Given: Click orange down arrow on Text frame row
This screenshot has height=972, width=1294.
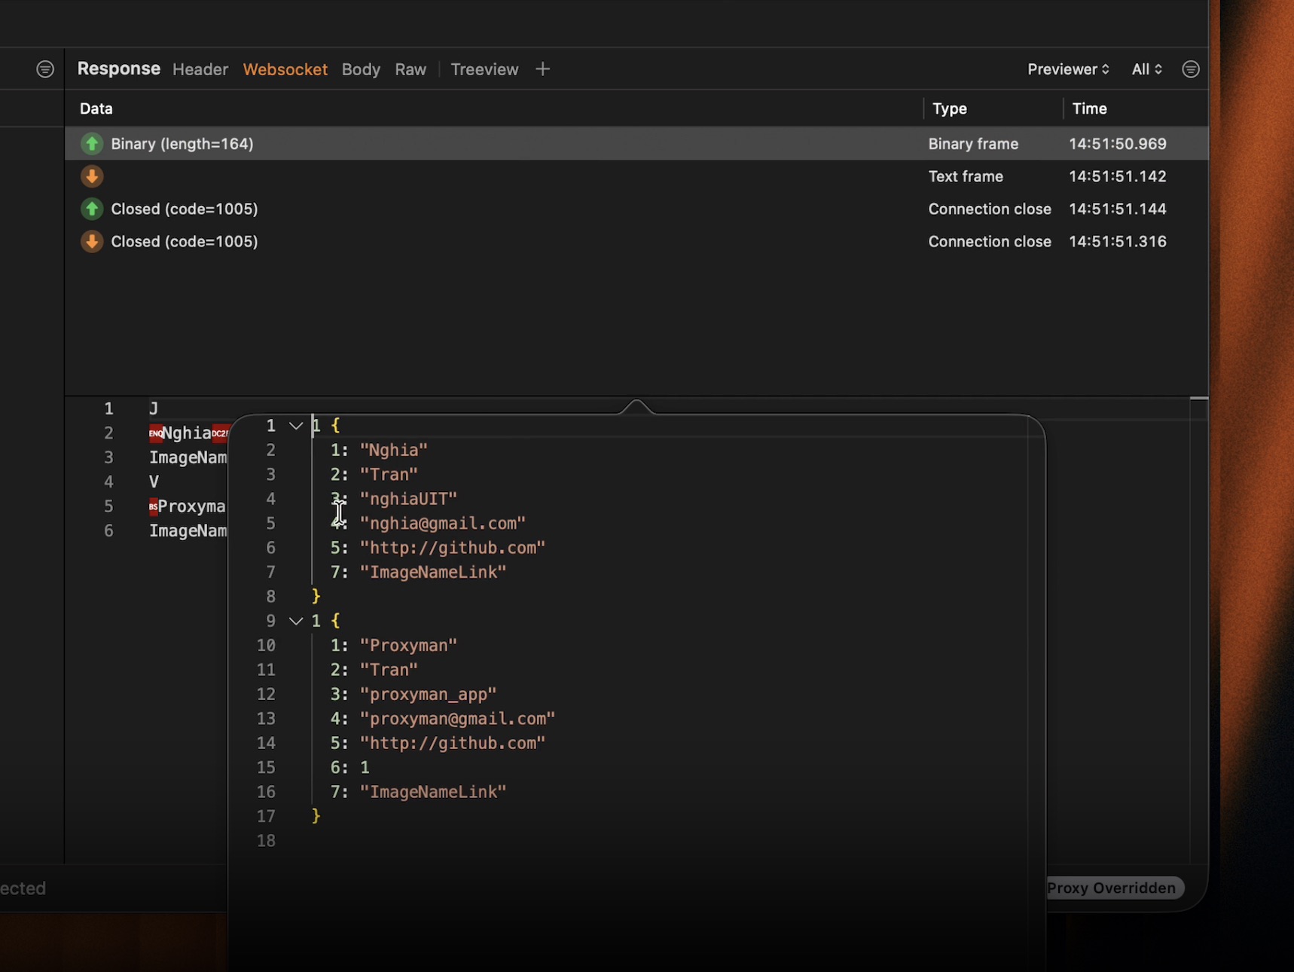Looking at the screenshot, I should pyautogui.click(x=92, y=176).
